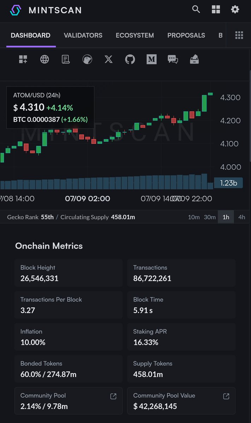The height and width of the screenshot is (423, 251).
Task: Click the Onchain Metrics heading
Action: (x=49, y=246)
